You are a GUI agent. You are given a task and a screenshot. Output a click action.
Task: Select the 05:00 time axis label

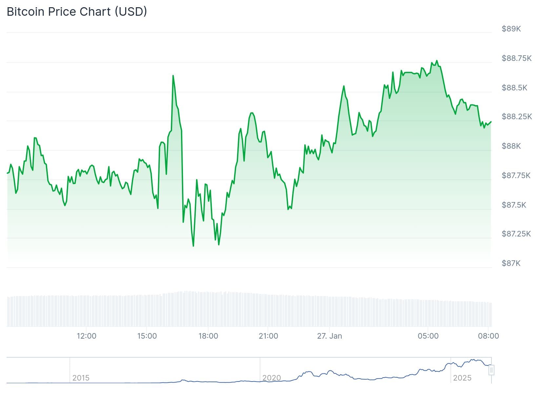(x=428, y=336)
